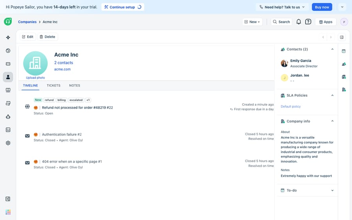Screen dimensions: 352x220
Task: Open the Analytics chart icon in sidebar
Action: 8,130
